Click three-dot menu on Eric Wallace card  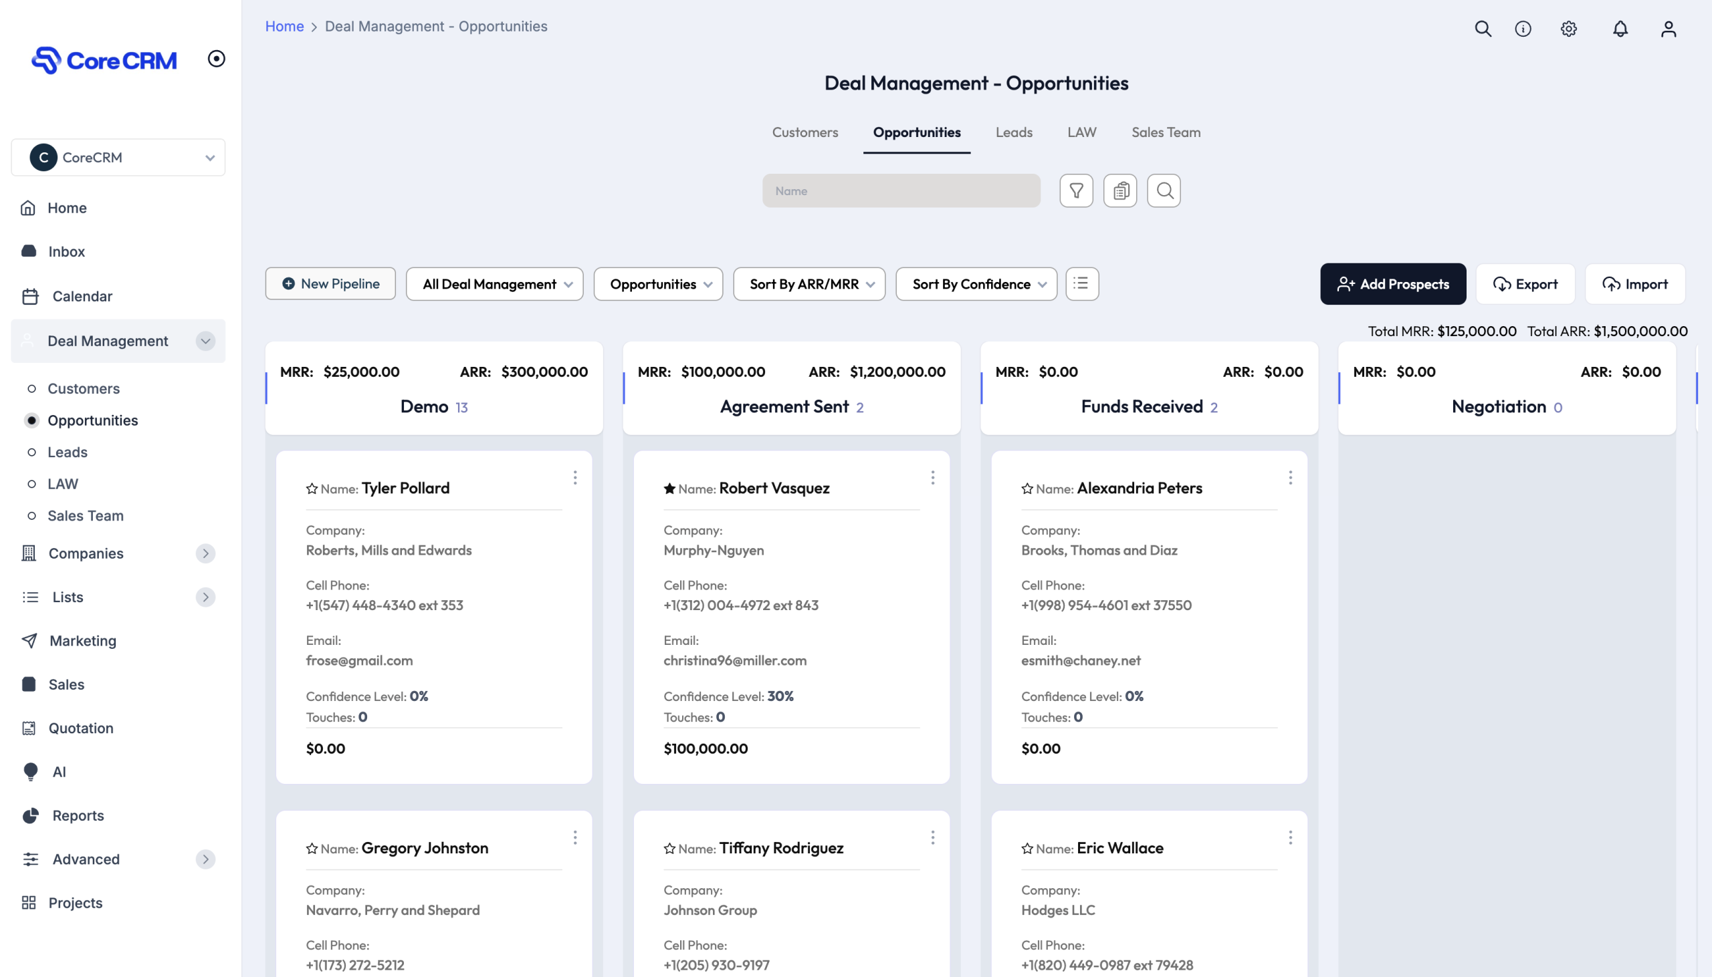pyautogui.click(x=1291, y=837)
